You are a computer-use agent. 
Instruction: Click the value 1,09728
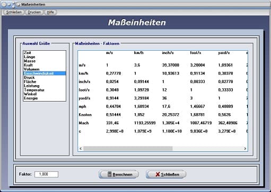pyautogui.click(x=142, y=90)
